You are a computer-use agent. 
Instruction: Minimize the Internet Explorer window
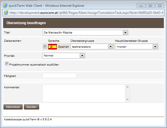141,6
